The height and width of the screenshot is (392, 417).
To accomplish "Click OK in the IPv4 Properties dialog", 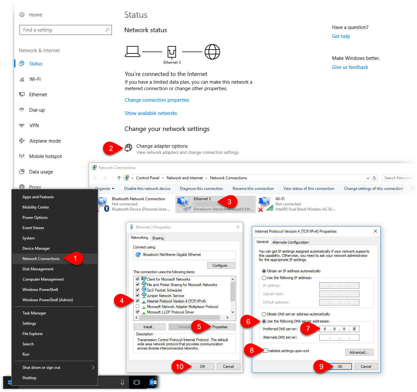I will pyautogui.click(x=340, y=367).
